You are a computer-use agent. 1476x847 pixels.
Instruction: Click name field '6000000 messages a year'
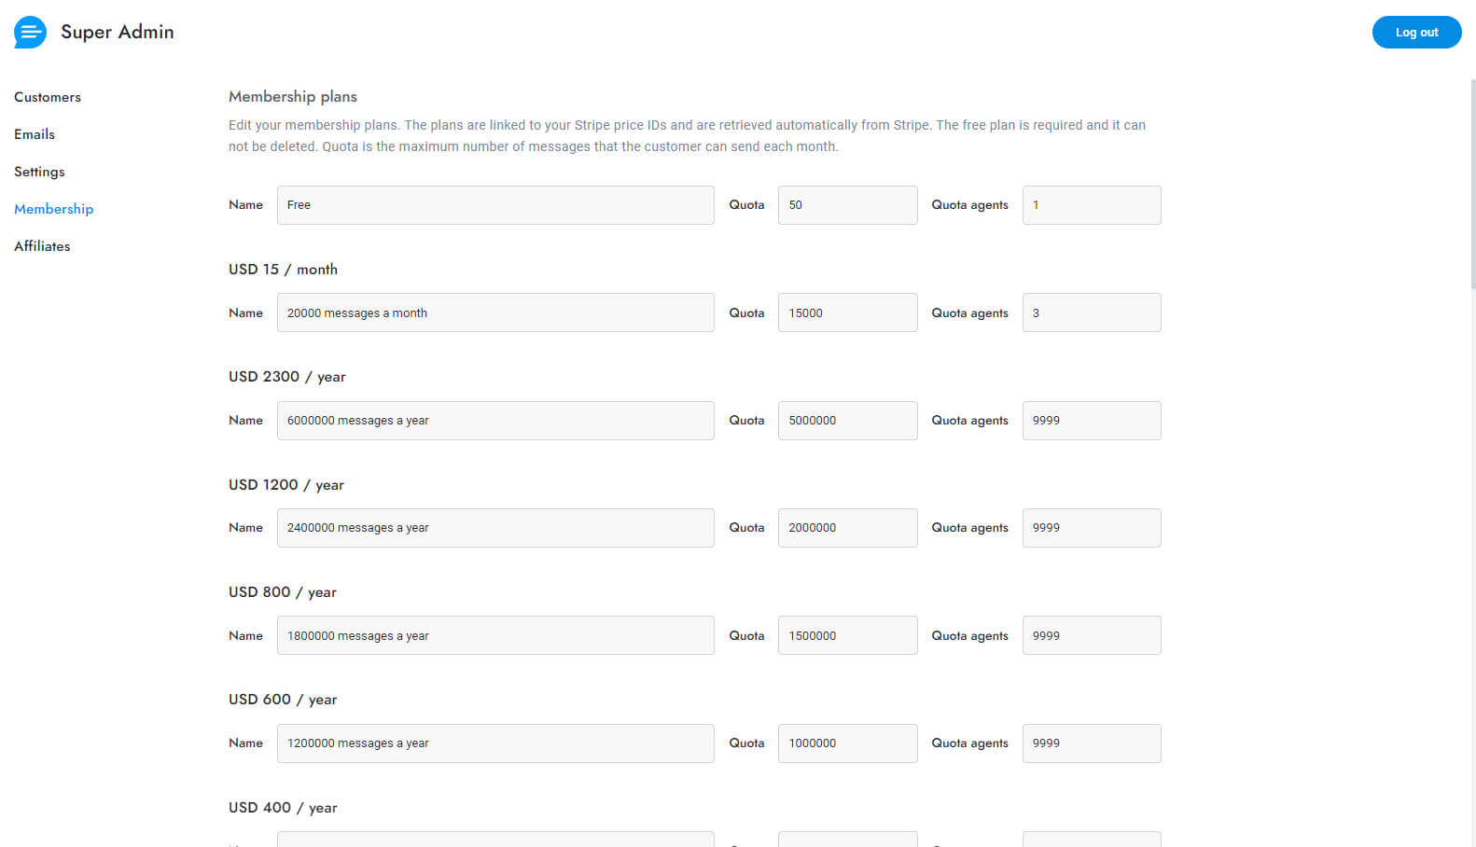click(x=494, y=421)
